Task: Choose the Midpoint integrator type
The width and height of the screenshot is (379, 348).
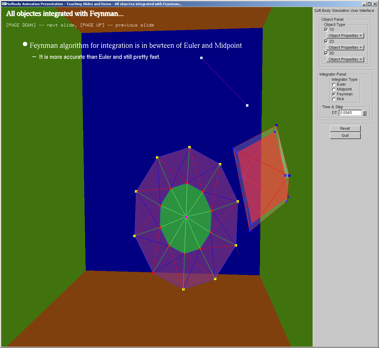Action: tap(334, 90)
